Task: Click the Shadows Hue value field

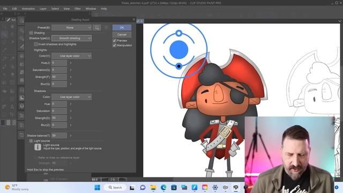Action: point(59,104)
